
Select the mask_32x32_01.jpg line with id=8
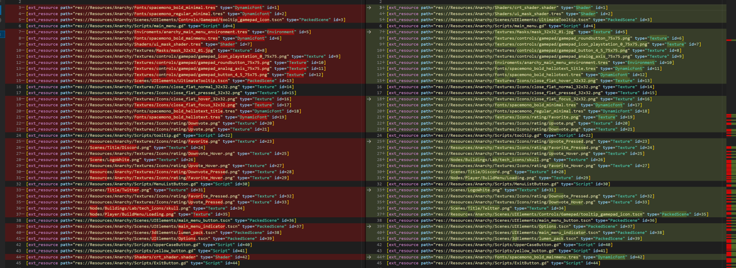(146, 50)
